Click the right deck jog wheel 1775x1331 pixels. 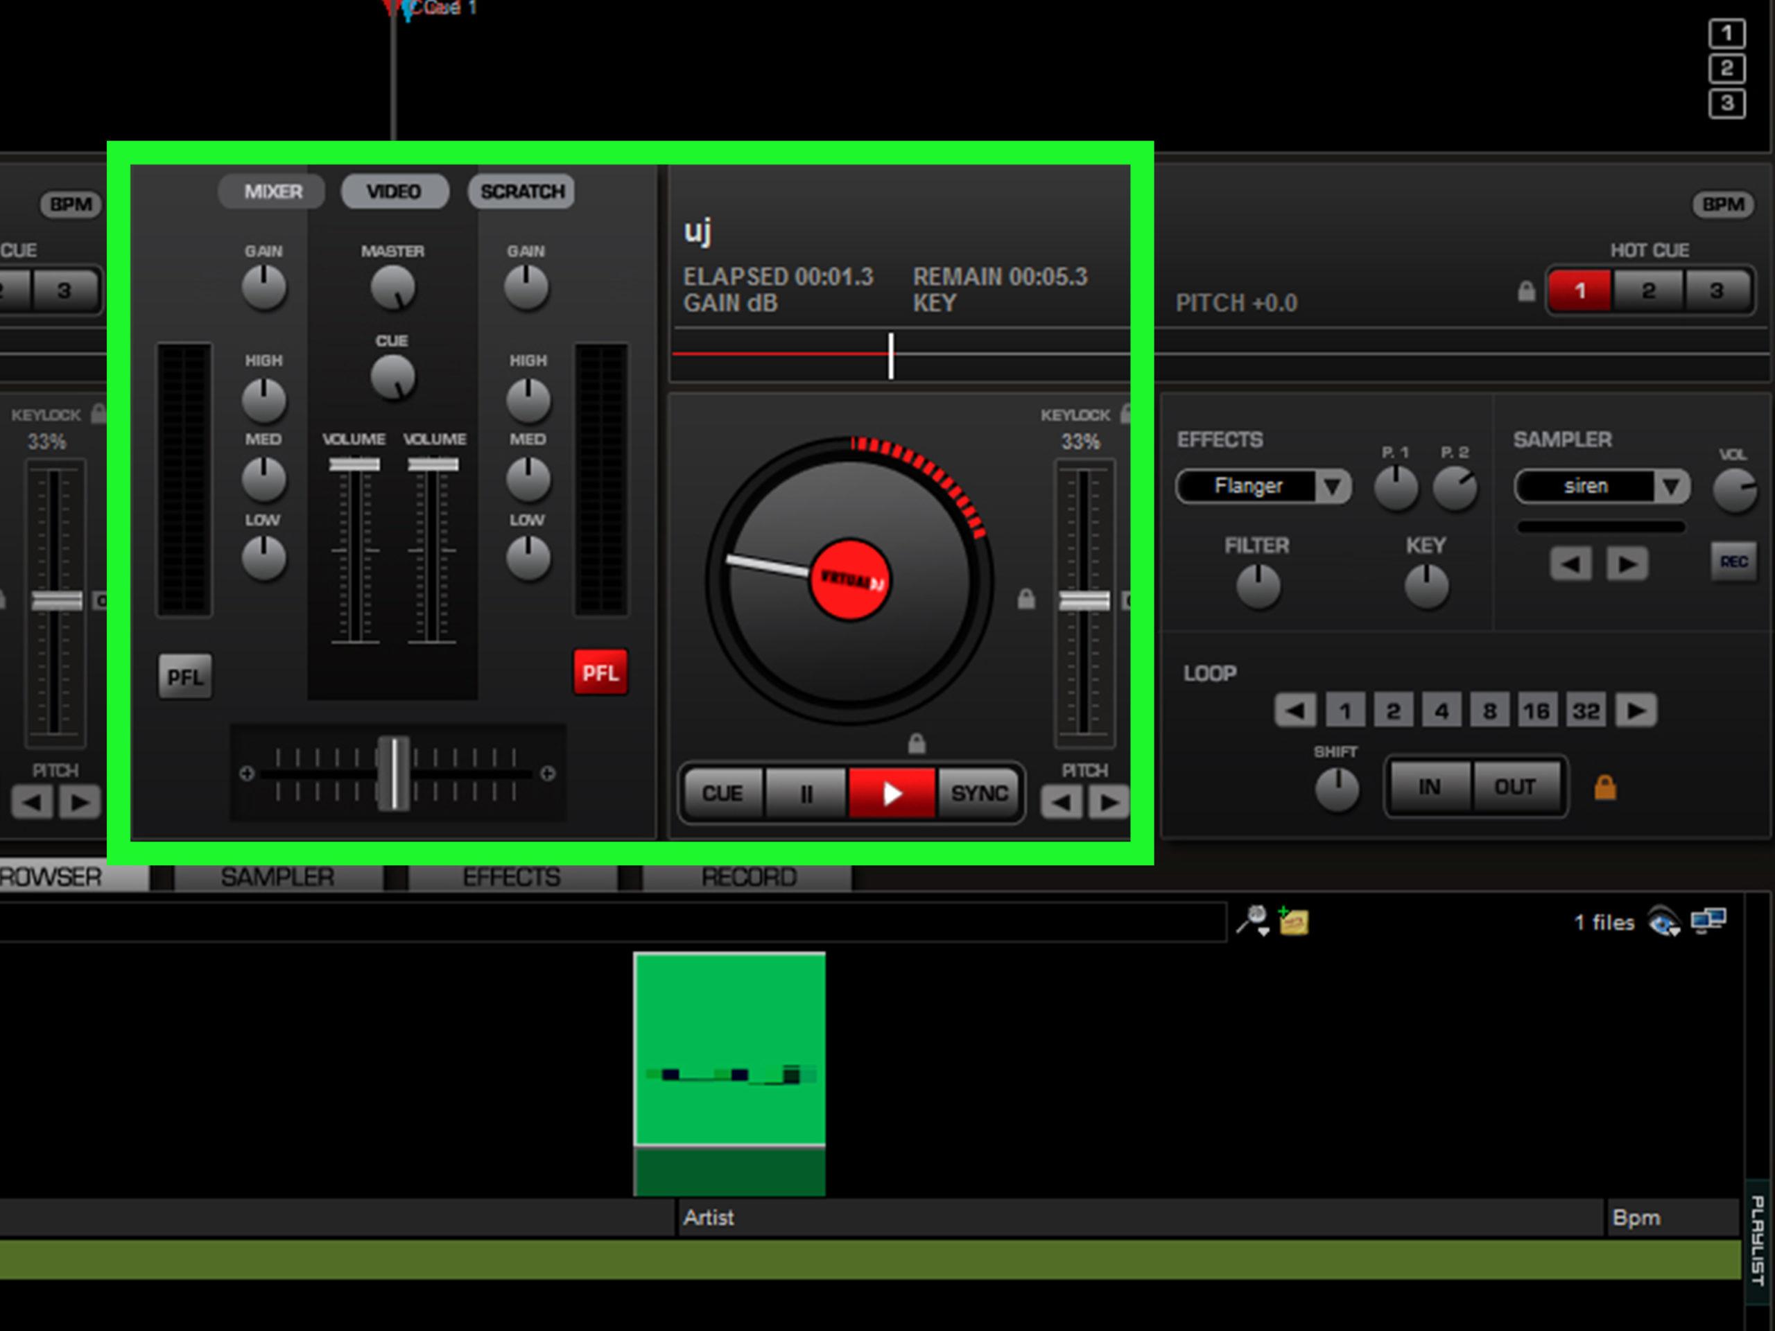point(850,580)
